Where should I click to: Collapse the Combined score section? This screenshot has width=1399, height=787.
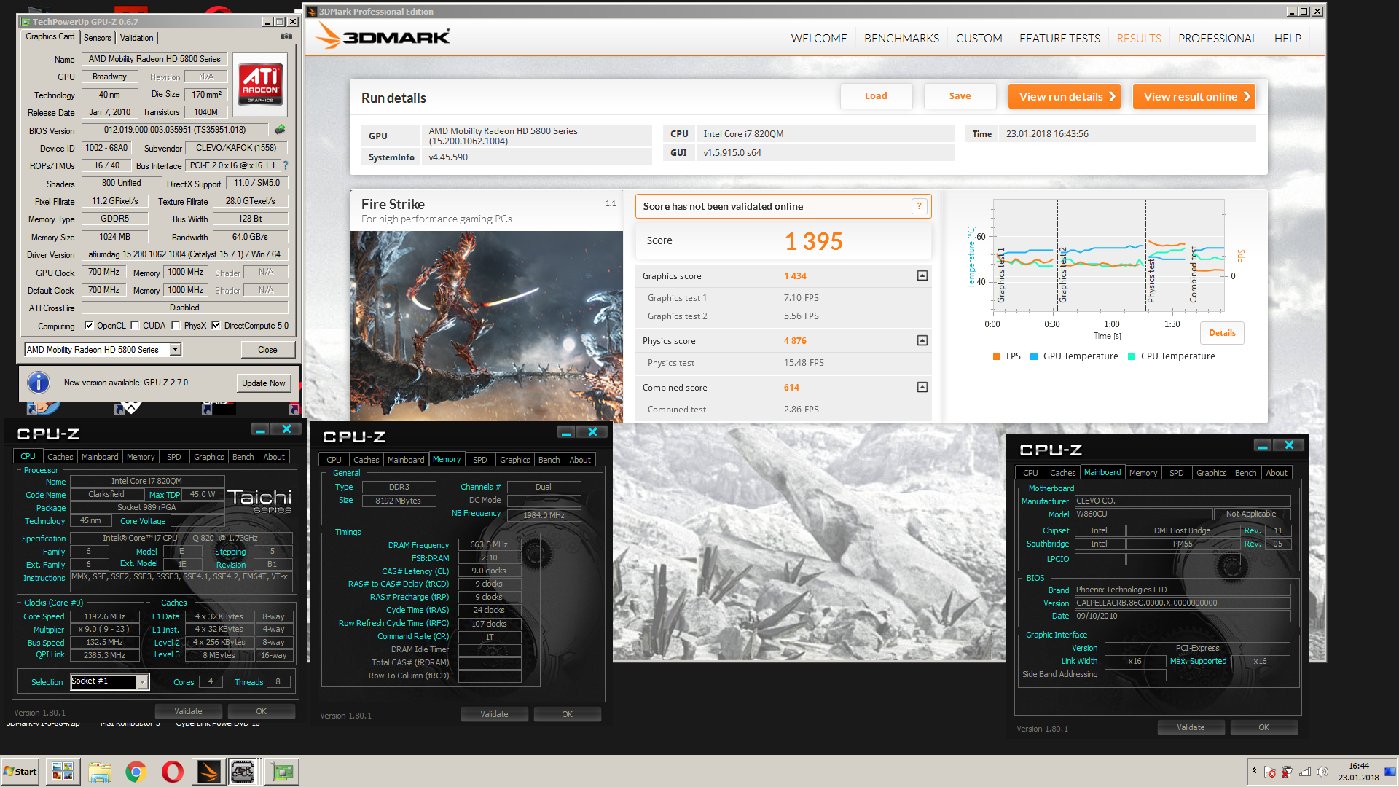(922, 388)
